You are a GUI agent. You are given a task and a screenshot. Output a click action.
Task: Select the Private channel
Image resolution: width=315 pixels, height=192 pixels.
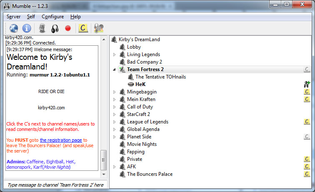[x=135, y=159]
